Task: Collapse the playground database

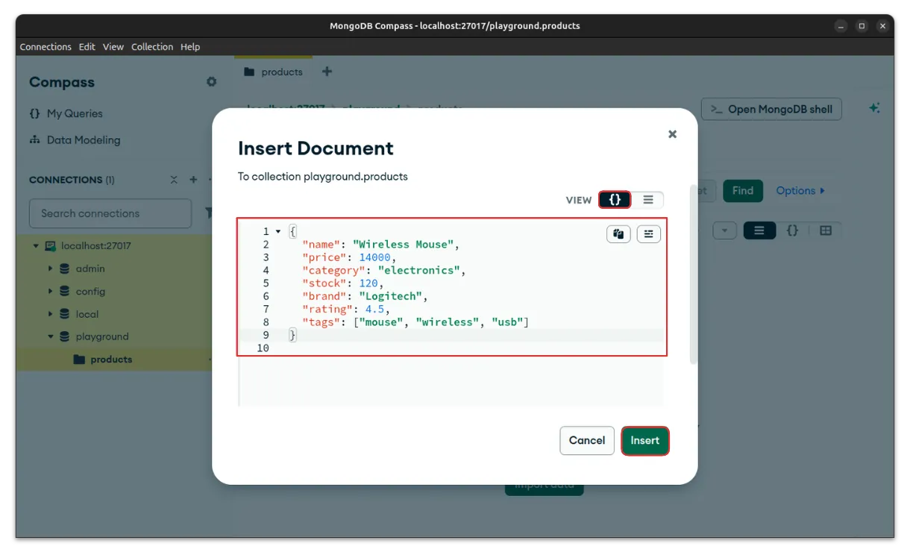Action: pyautogui.click(x=51, y=336)
